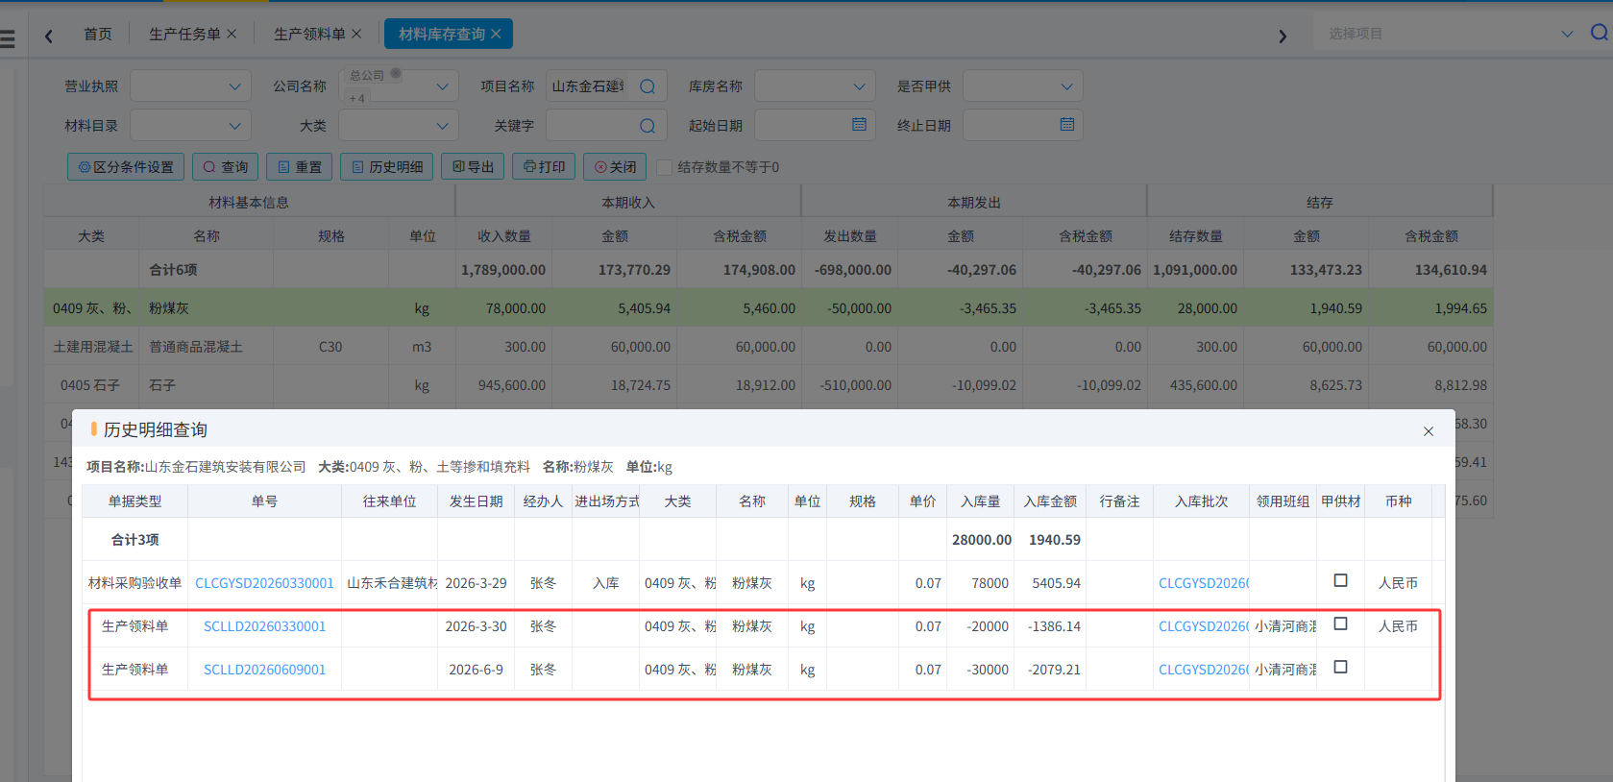Viewport: 1613px width, 782px height.
Task: Open document link SCLLD20260330001
Action: point(264,626)
